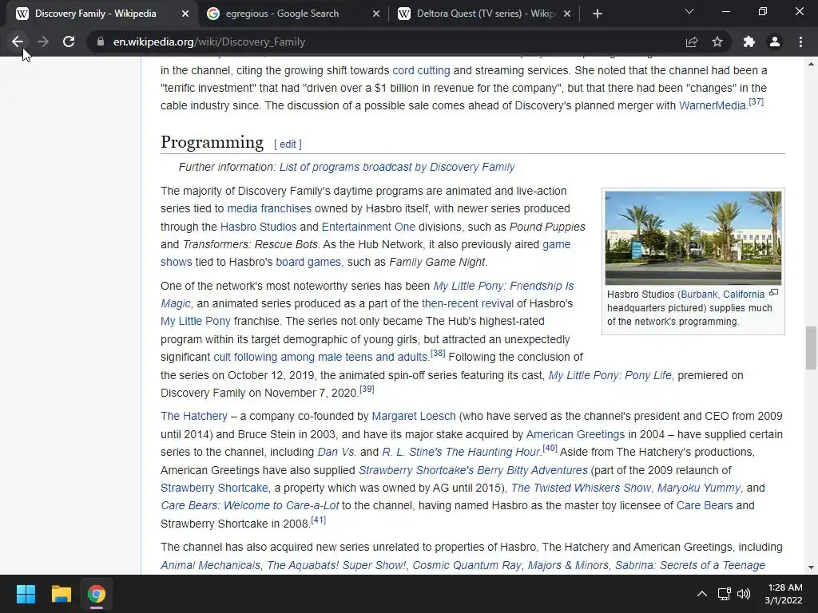Show hidden system tray icons chevron
Screen dimensions: 818x613
[702, 594]
